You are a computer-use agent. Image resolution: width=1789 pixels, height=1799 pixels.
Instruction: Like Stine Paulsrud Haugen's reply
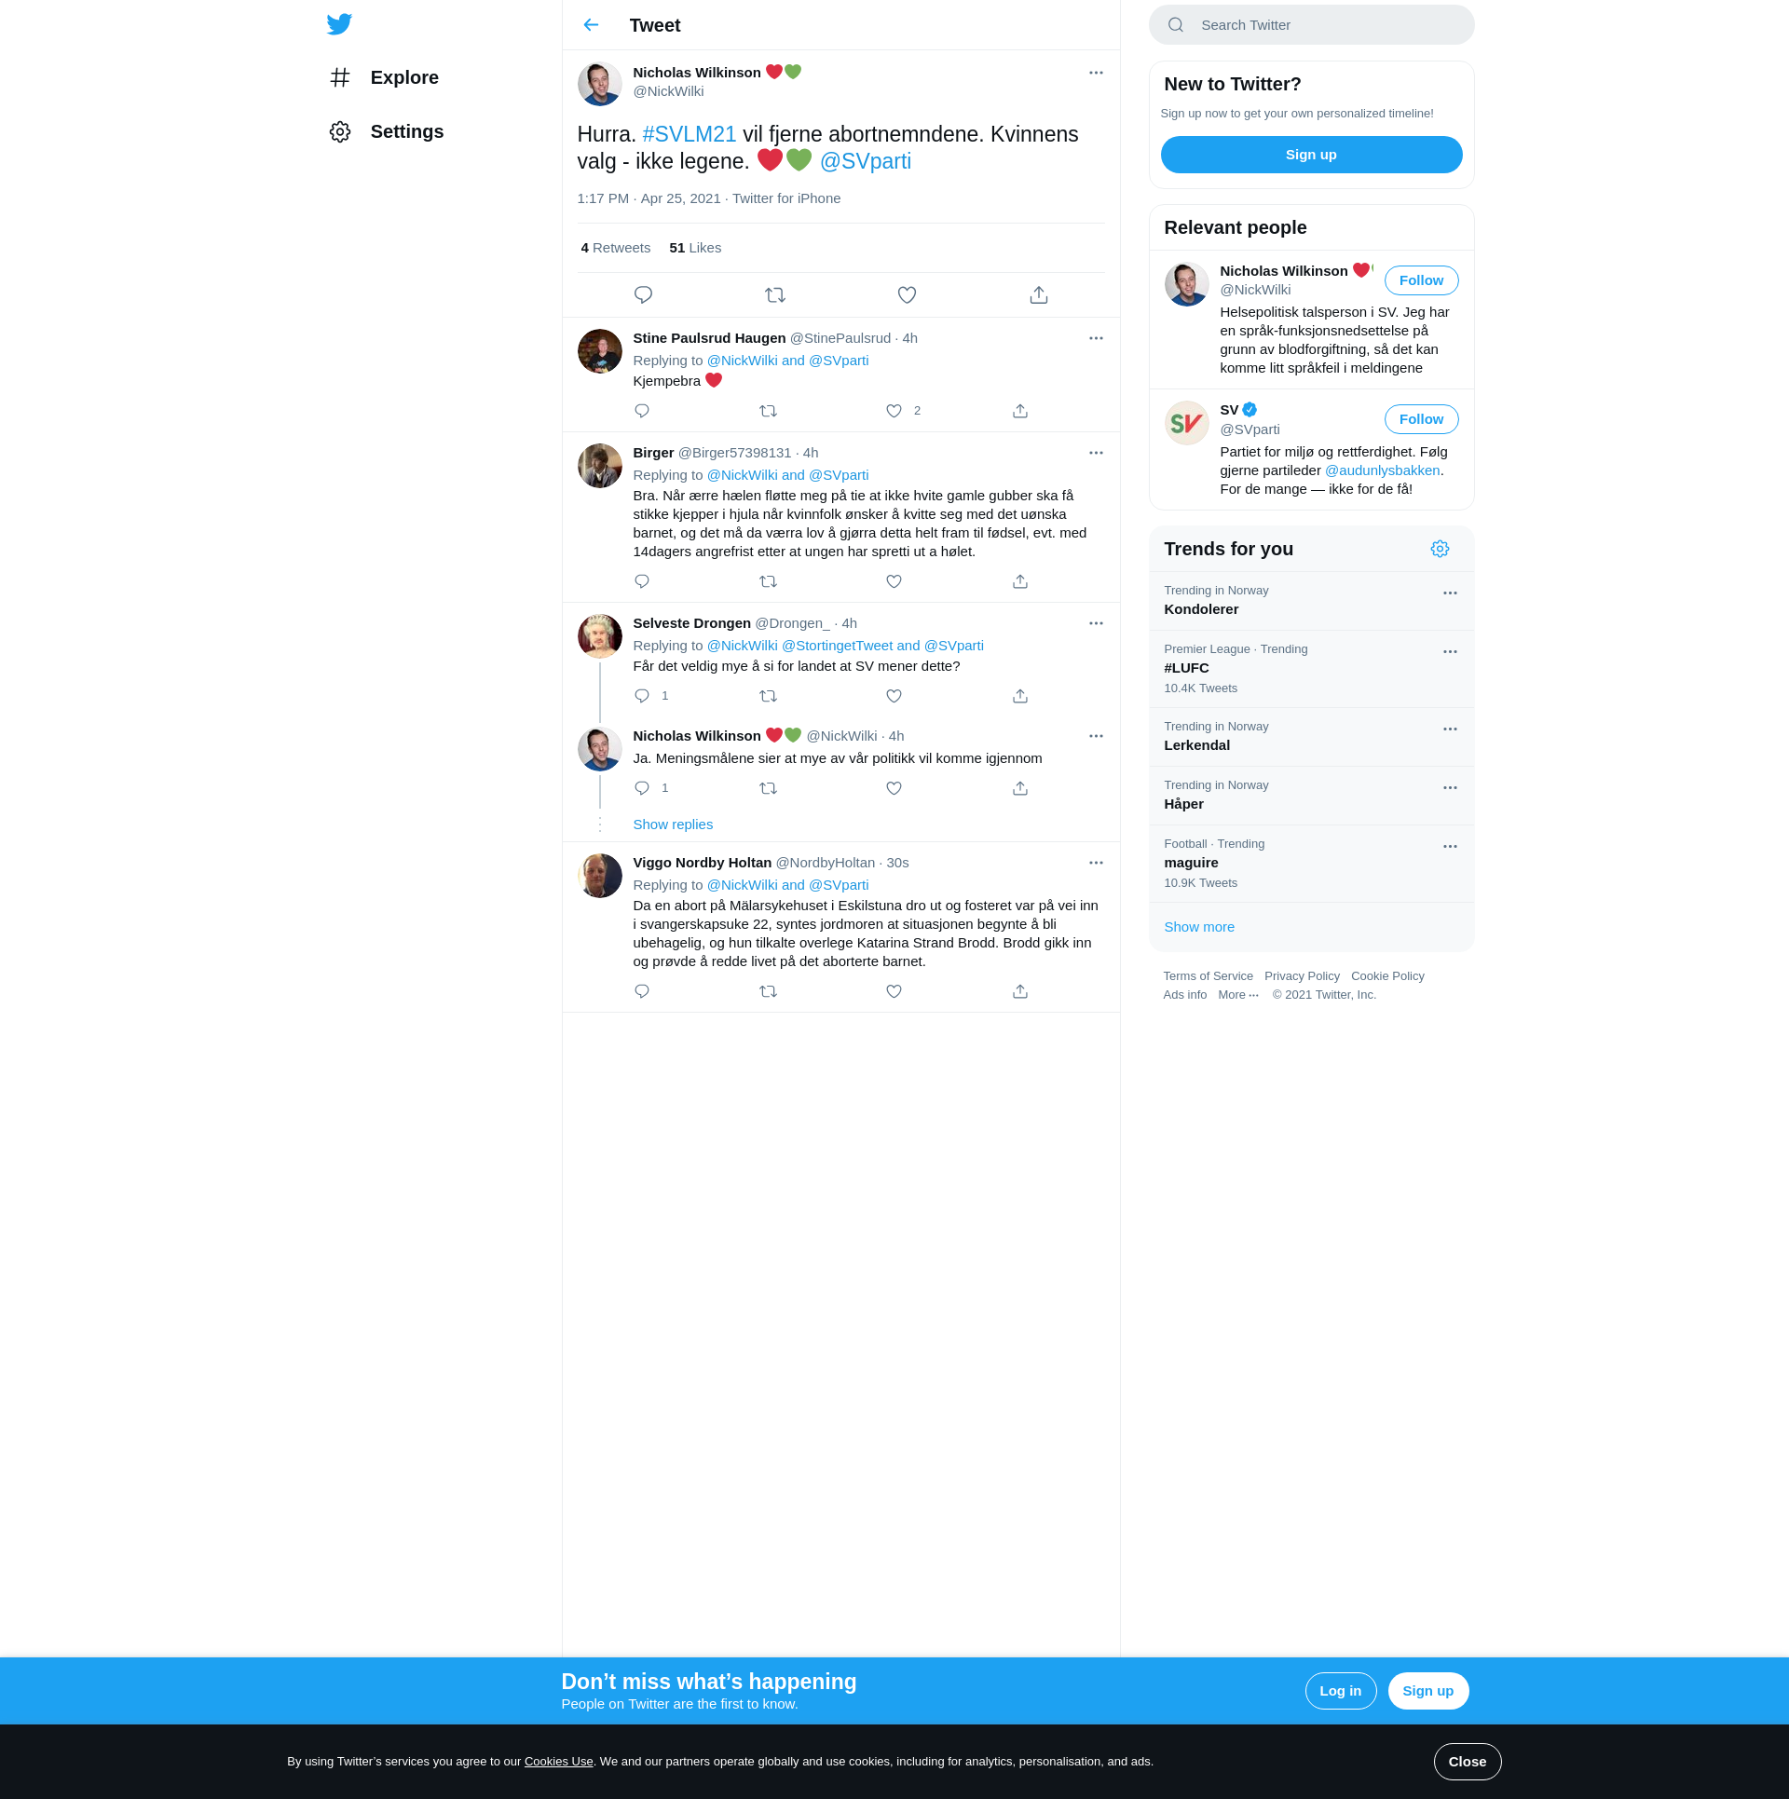pyautogui.click(x=894, y=411)
